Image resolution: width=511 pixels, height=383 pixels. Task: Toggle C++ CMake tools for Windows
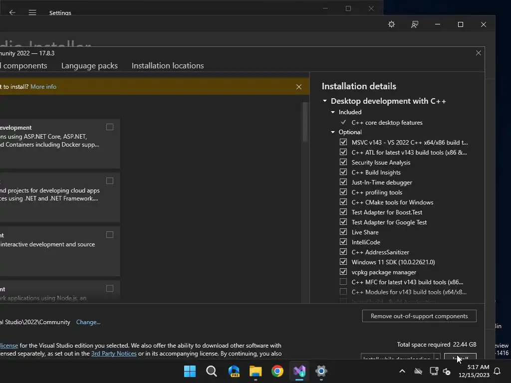pos(343,202)
